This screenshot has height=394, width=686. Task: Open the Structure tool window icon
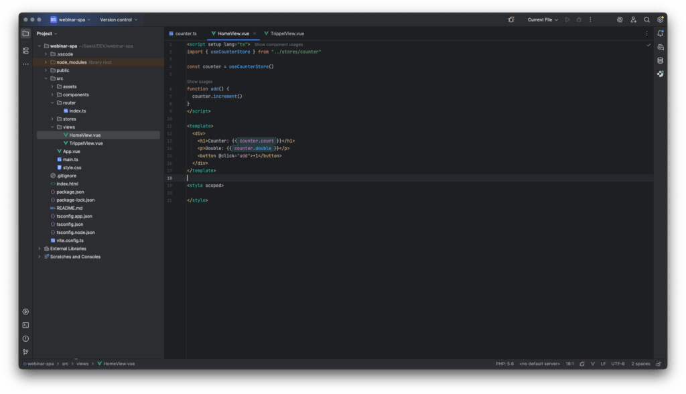coord(25,50)
